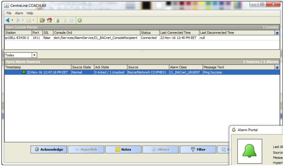Screen dimensions: 285x166
Task: Sort by the Message Text column header
Action: point(239,67)
